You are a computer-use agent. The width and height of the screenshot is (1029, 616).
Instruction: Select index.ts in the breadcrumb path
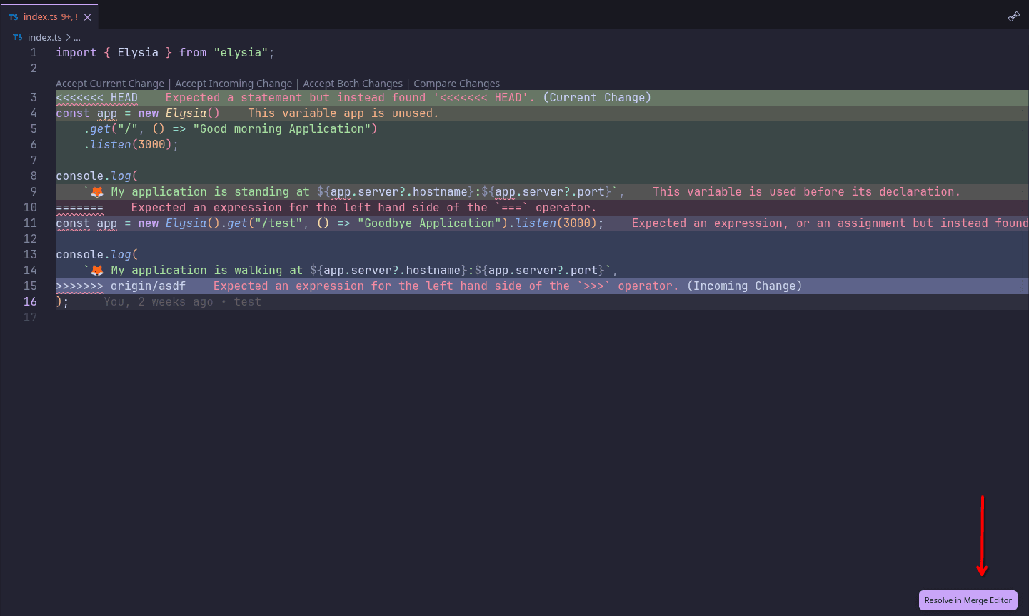tap(45, 37)
